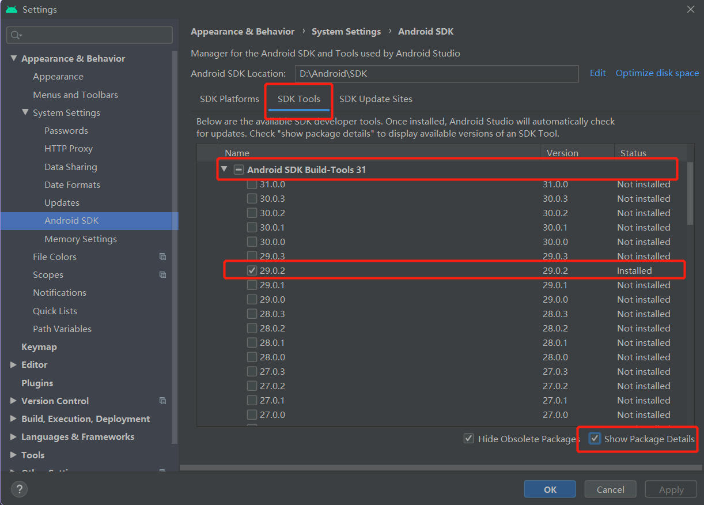The image size is (704, 505).
Task: Select Updates settings page
Action: click(x=62, y=203)
